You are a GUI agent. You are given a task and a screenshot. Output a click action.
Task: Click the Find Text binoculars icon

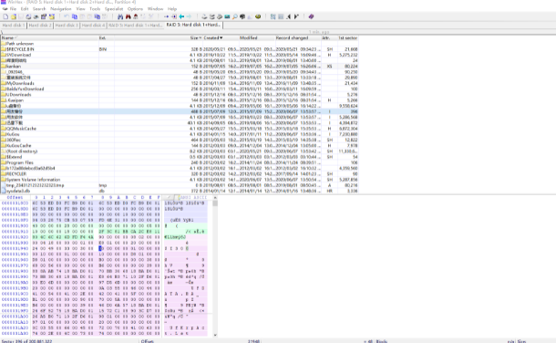[120, 16]
